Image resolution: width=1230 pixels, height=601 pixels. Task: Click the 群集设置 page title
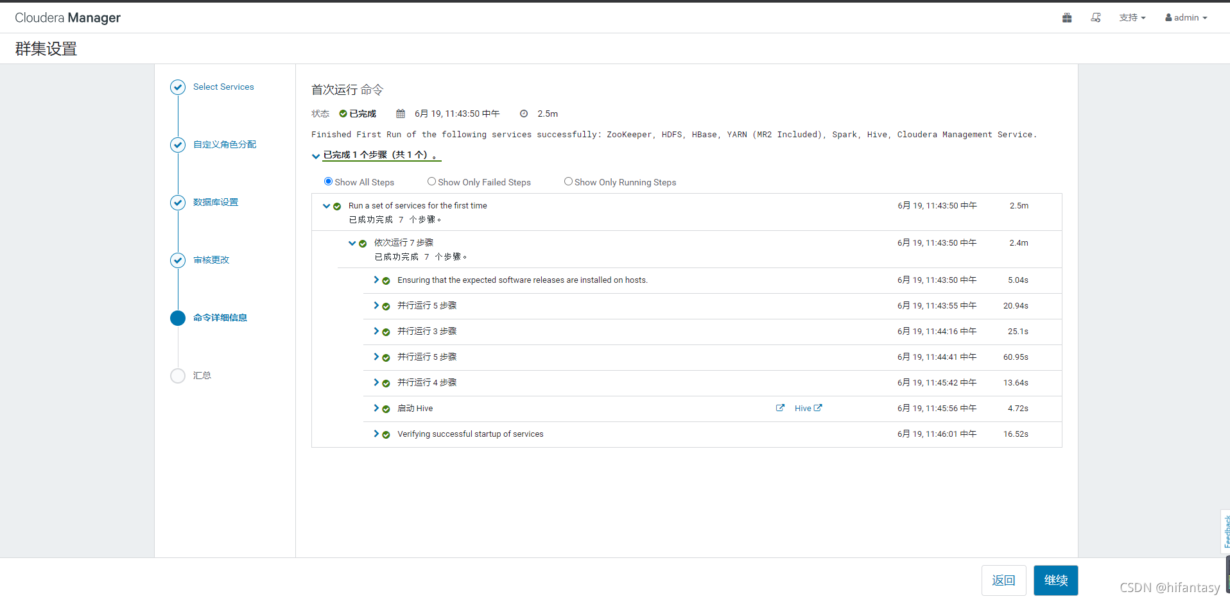(x=46, y=49)
